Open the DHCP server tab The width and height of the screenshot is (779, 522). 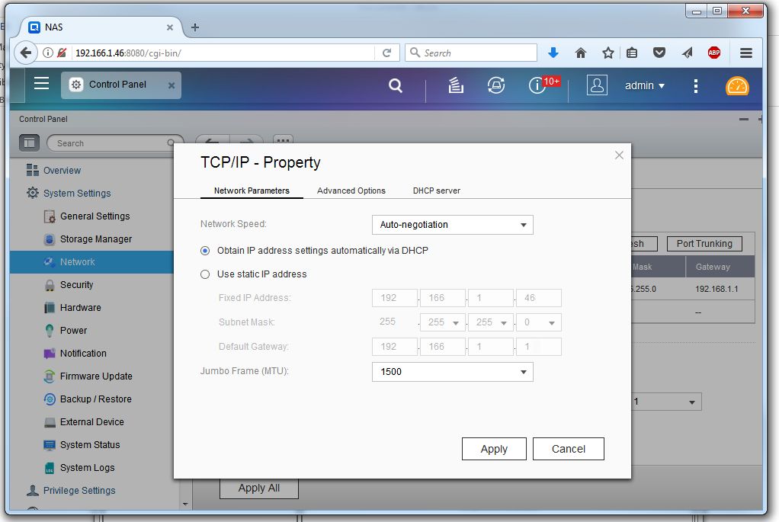436,191
